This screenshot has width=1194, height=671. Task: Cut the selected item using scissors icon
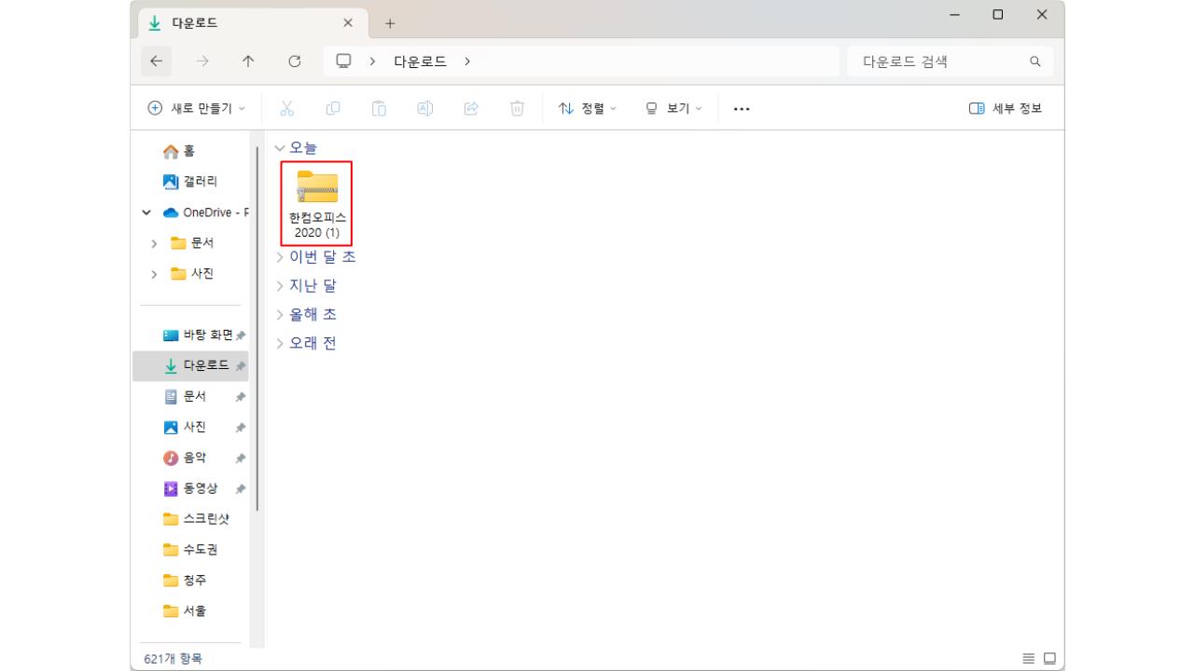click(x=286, y=108)
